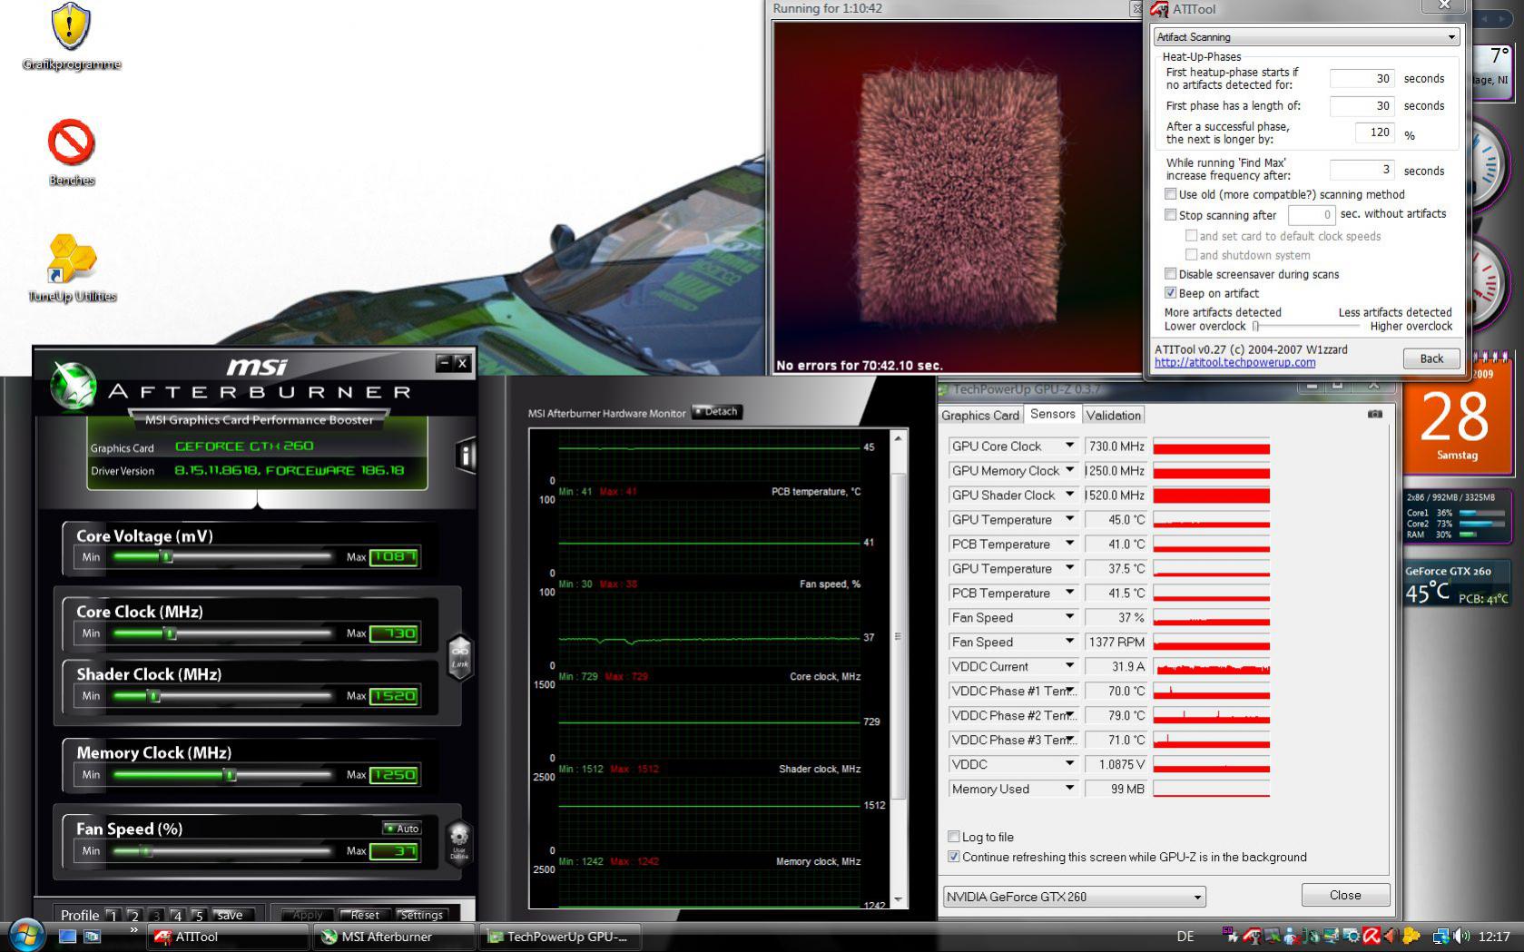Click the Find Max increase frequency seconds field
This screenshot has height=952, width=1524.
tap(1362, 170)
